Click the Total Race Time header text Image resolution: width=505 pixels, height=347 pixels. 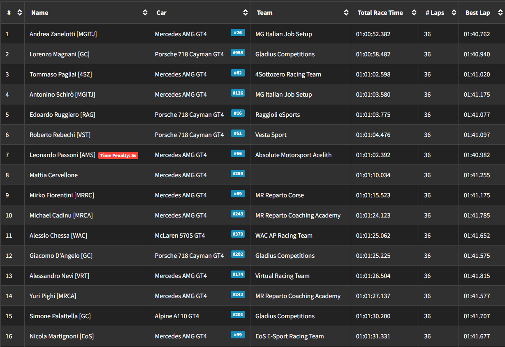380,13
